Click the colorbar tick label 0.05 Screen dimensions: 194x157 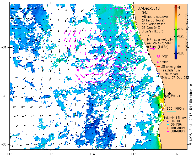(x=181, y=53)
